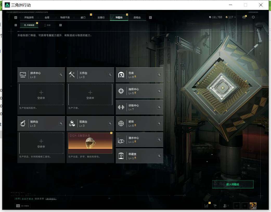Open the 特战干员 tab
271x212 pixels.
point(65,17)
